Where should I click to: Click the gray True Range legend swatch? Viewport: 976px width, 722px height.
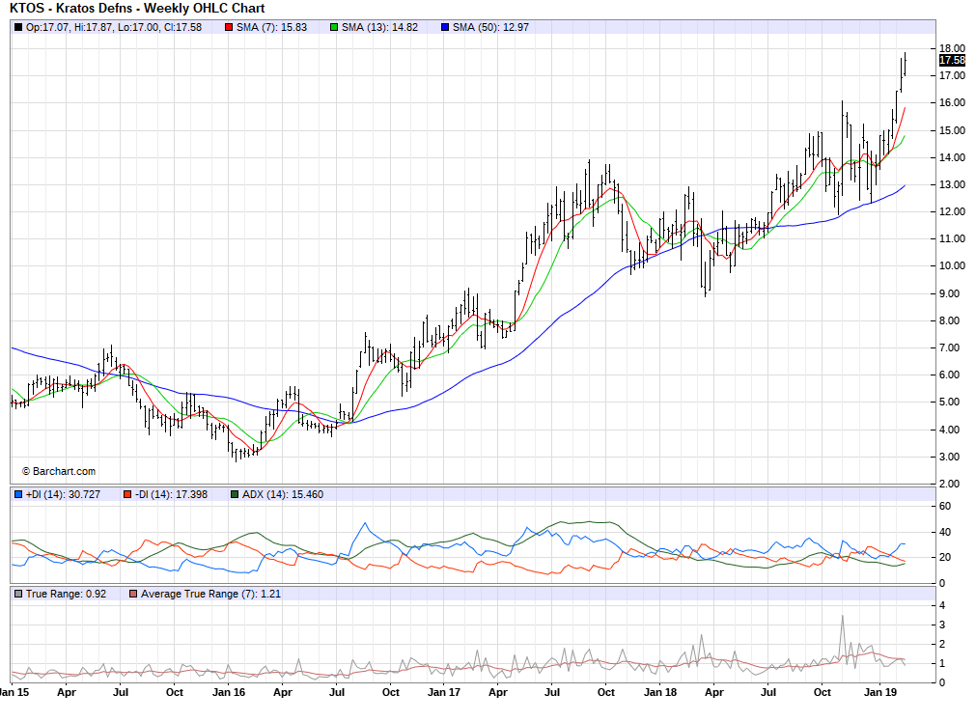pos(18,594)
